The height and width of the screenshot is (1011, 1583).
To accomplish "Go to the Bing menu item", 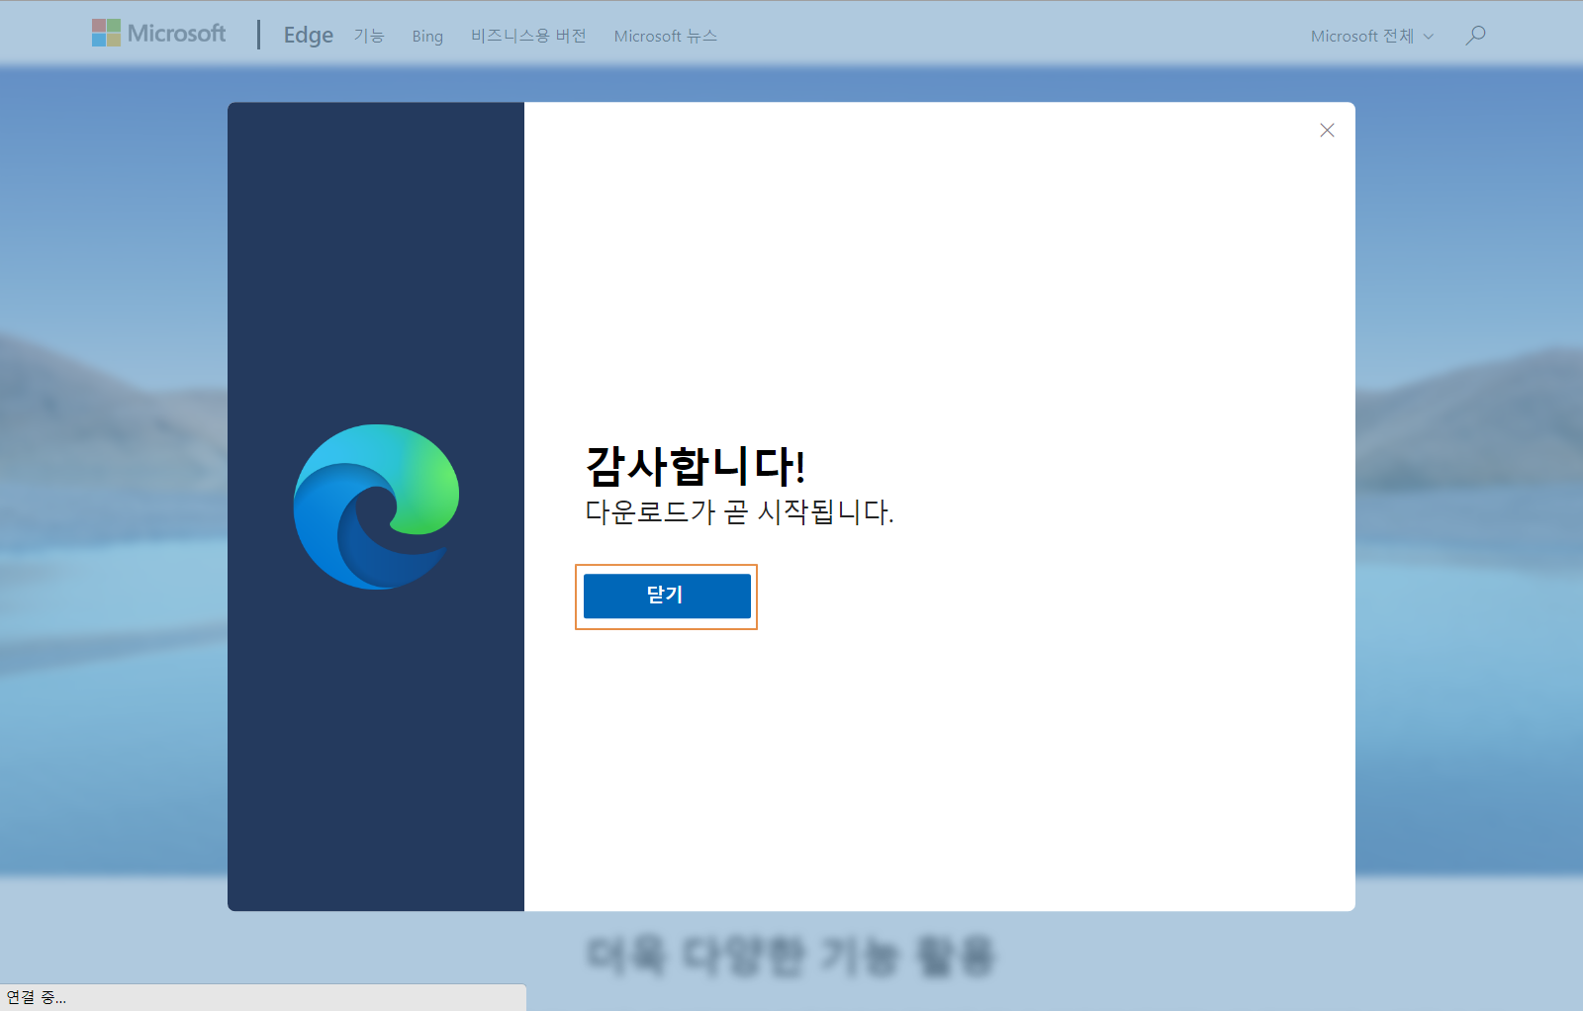I will point(427,37).
